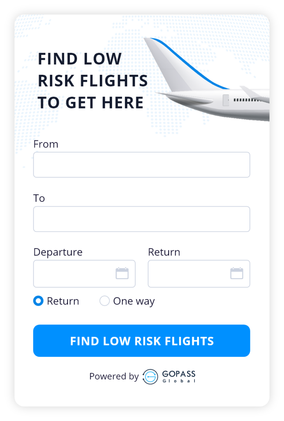Select the One way radio button
Viewport: 284px width, 421px height.
104,301
